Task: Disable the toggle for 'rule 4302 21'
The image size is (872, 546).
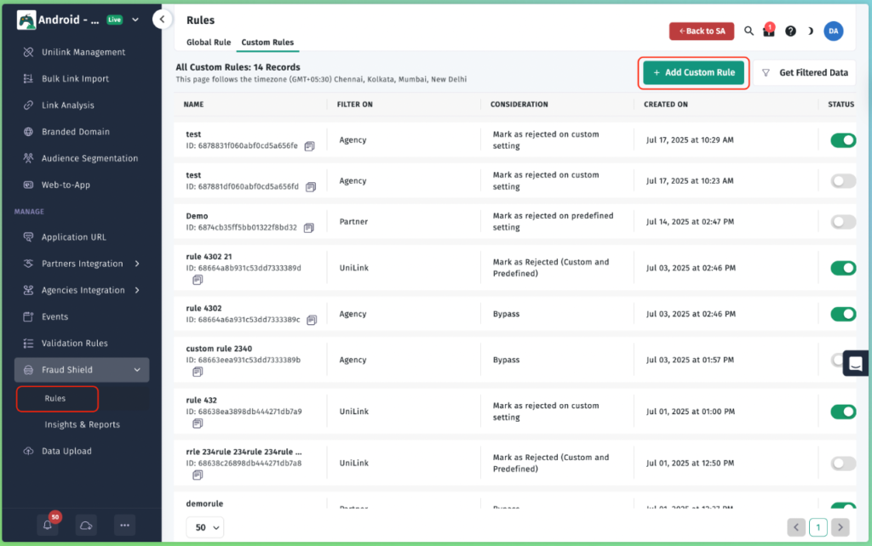Action: pos(843,268)
